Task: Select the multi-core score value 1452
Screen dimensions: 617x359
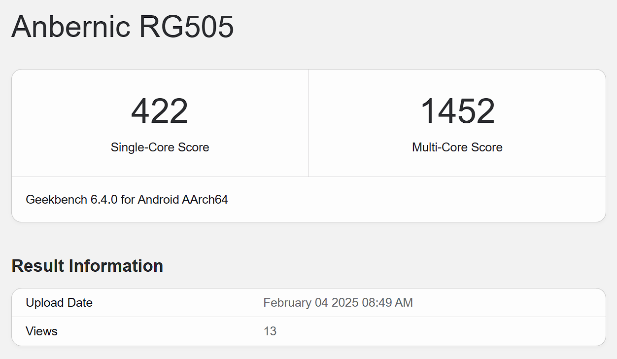Action: pyautogui.click(x=457, y=111)
